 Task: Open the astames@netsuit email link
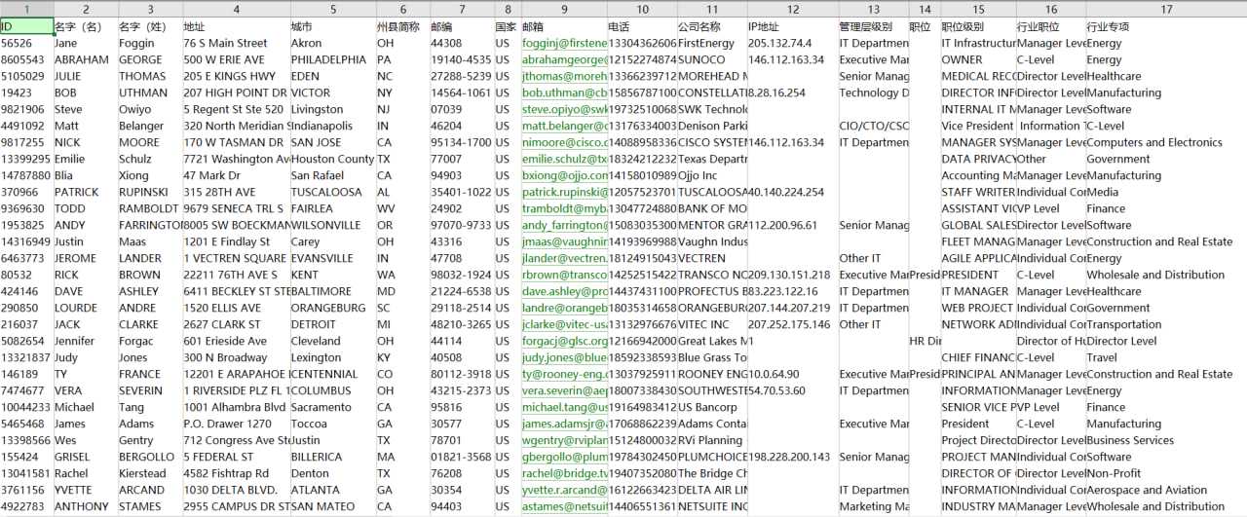point(564,506)
